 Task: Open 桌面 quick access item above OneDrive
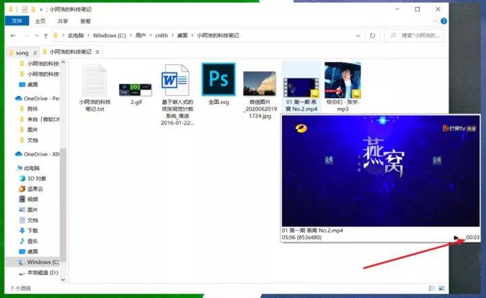pos(28,84)
